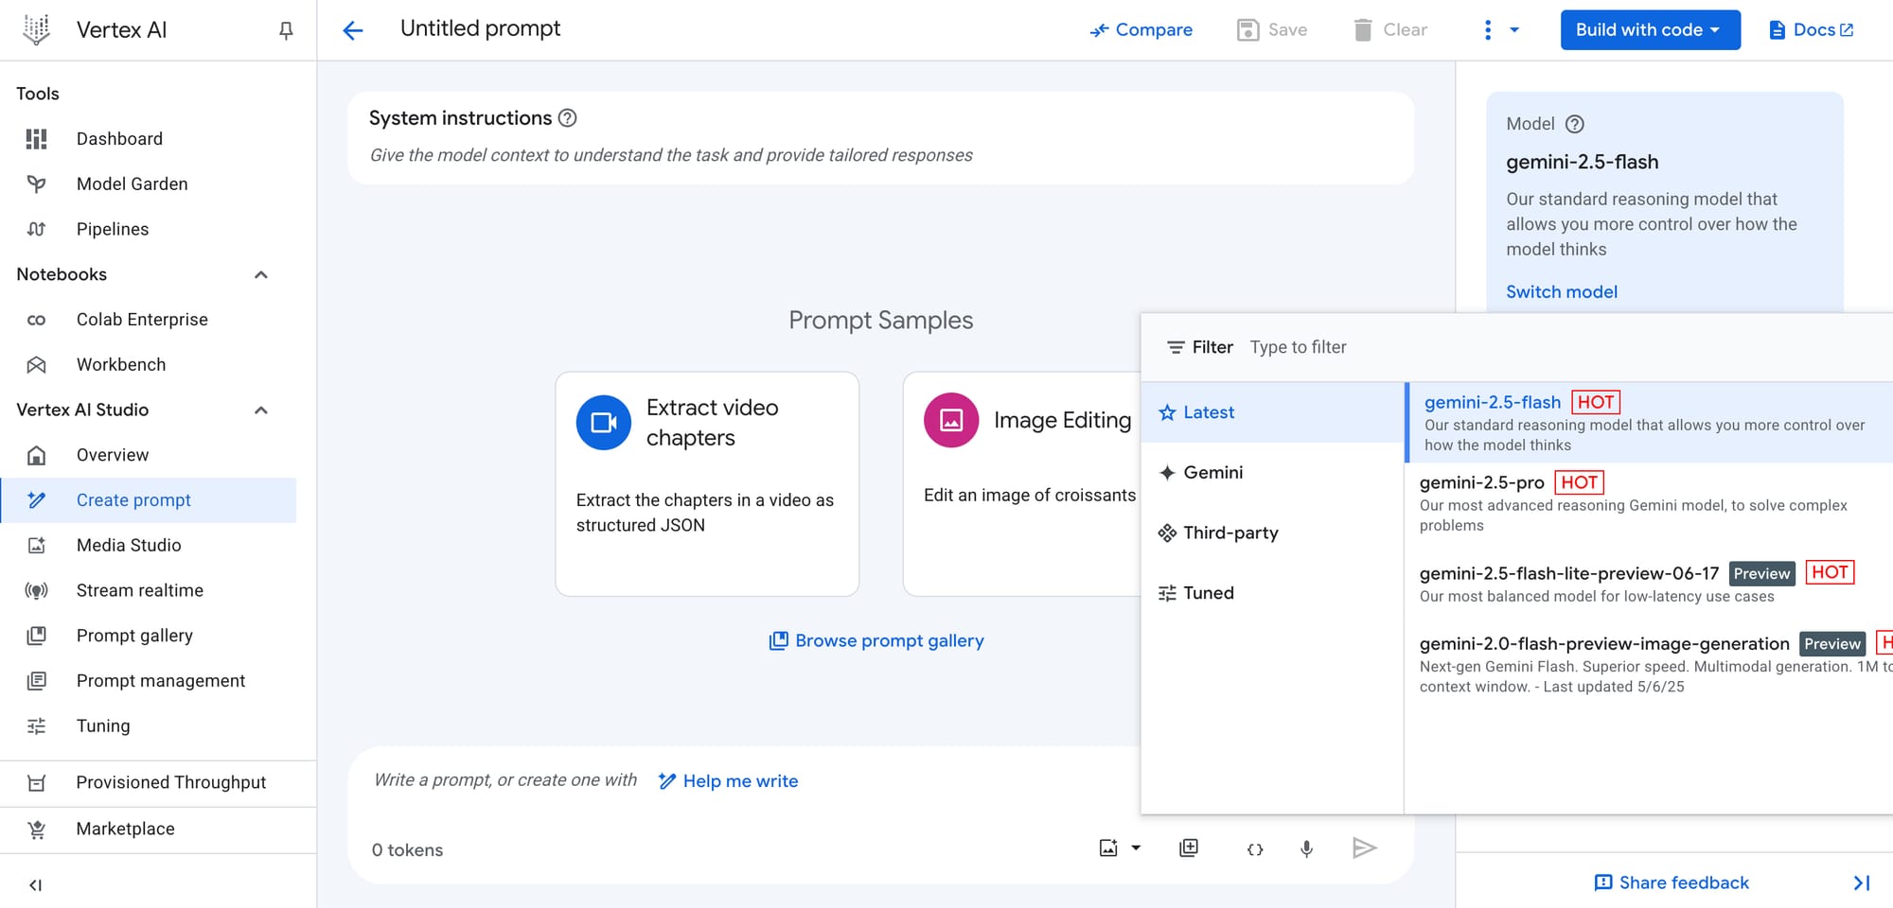Click the 0 tokens counter
The height and width of the screenshot is (908, 1893).
click(407, 850)
